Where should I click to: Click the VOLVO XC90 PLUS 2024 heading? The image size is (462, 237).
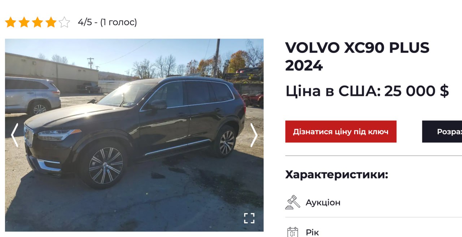(357, 57)
